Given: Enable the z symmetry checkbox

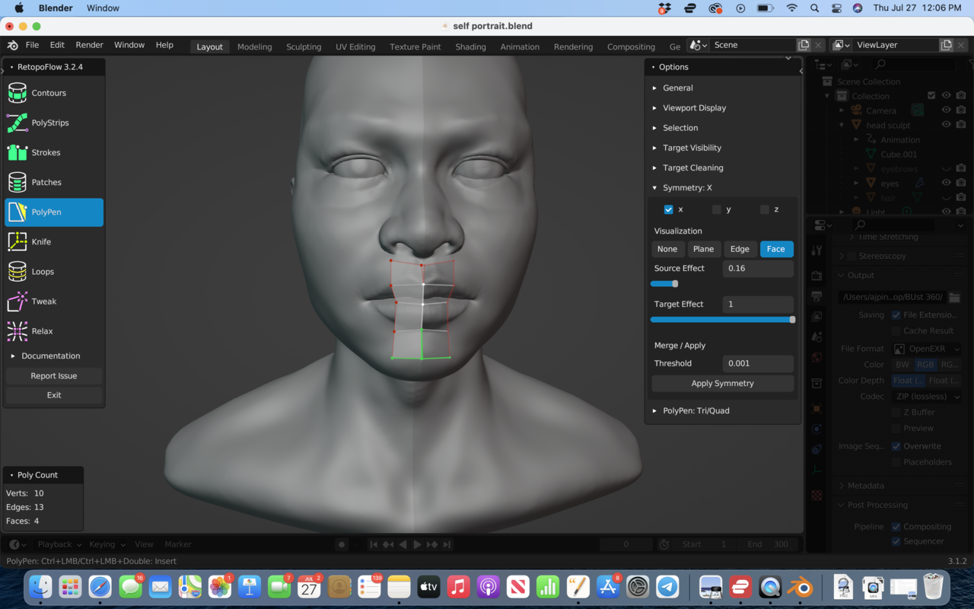Looking at the screenshot, I should 765,209.
